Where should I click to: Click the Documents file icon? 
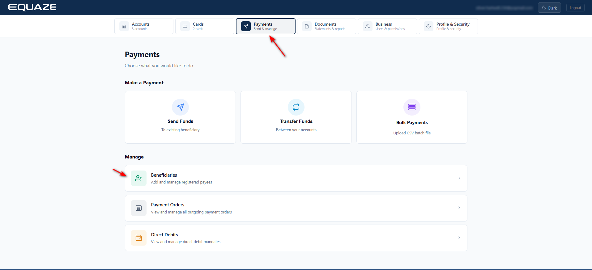(307, 26)
